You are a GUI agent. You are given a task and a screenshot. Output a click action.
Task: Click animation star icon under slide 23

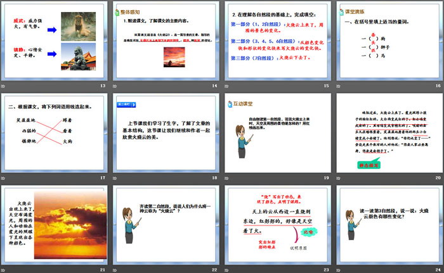tap(226, 270)
